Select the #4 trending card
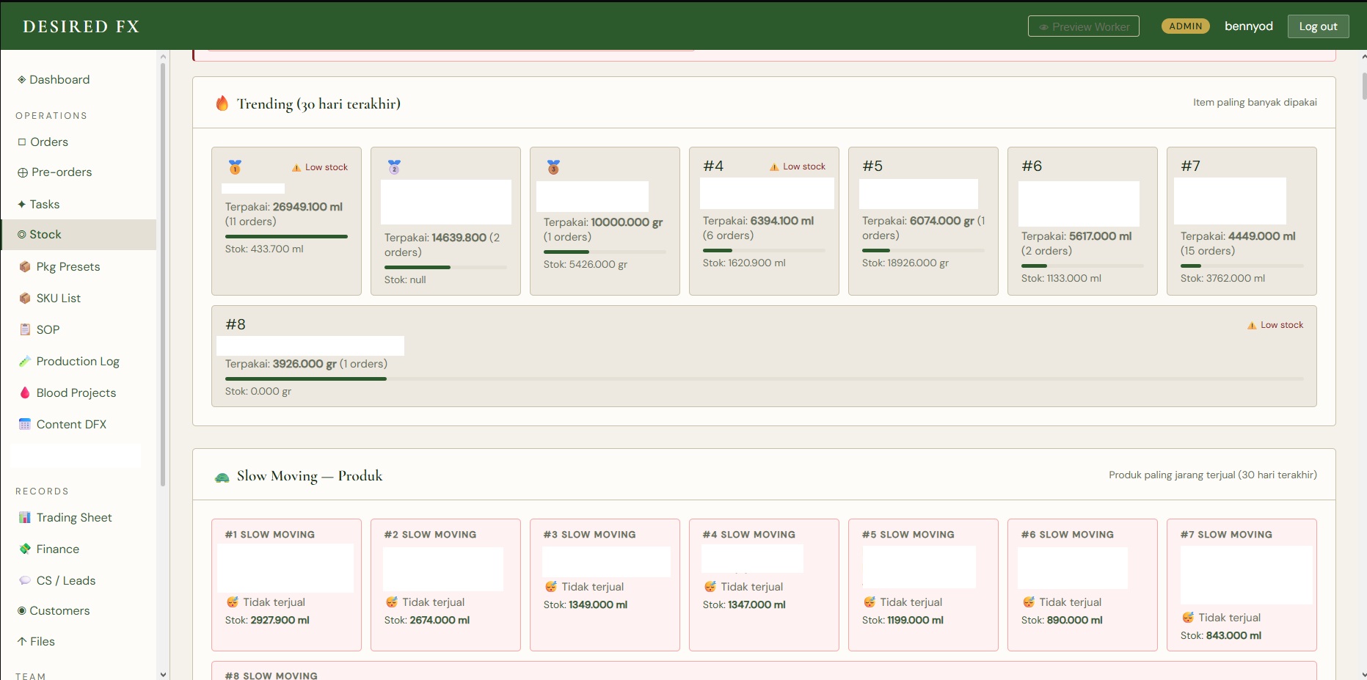Viewport: 1367px width, 680px height. [x=764, y=221]
